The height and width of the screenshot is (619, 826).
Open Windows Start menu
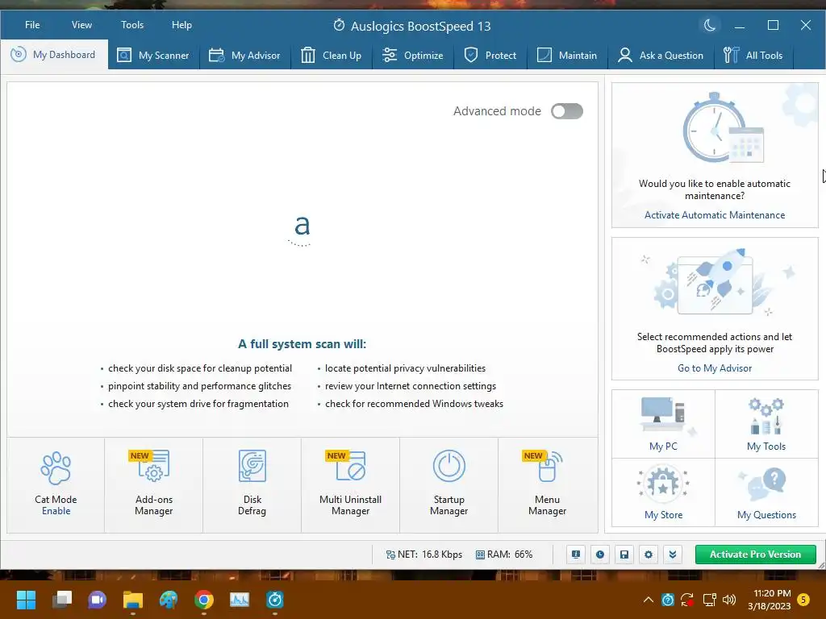(x=26, y=600)
